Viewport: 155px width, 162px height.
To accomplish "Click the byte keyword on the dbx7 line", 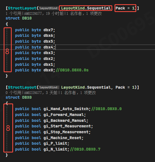I will coord(36,30).
